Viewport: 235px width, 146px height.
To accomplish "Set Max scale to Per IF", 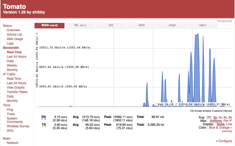I will (x=228, y=121).
